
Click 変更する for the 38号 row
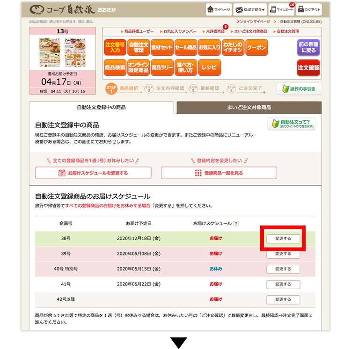click(x=283, y=239)
